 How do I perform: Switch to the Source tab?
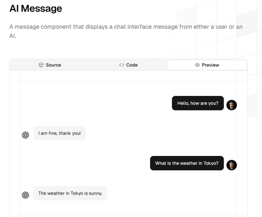click(50, 65)
